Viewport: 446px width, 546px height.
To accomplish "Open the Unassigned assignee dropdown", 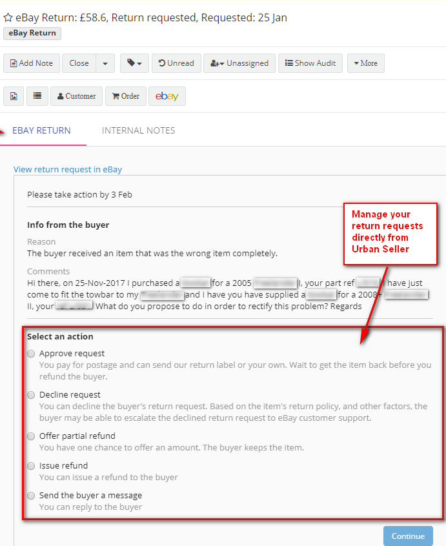I will [x=239, y=63].
